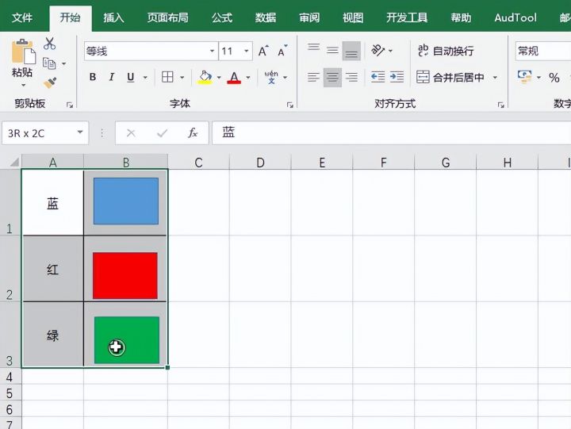Screen dimensions: 571x429
Task: Expand the fill color dropdown arrow
Action: [x=219, y=77]
